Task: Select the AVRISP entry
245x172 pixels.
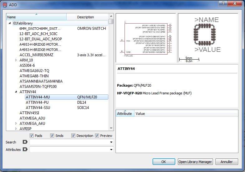Action: 26,129
